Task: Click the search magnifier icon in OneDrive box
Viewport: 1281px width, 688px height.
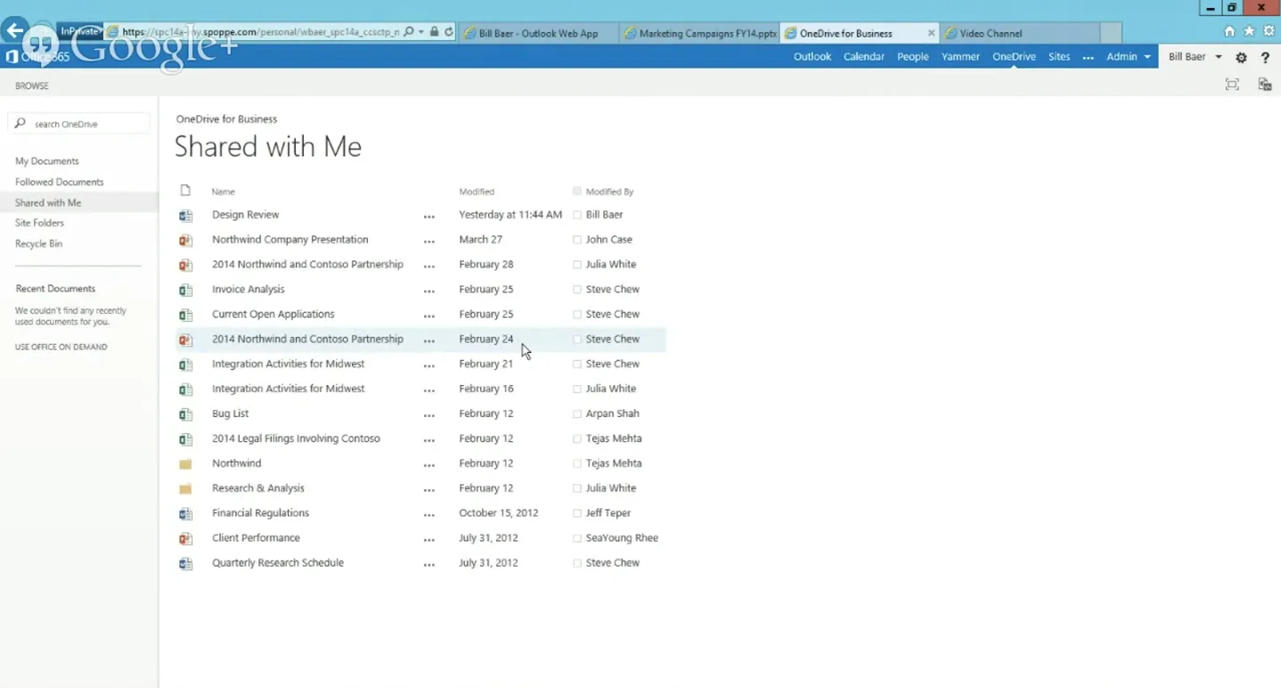Action: pyautogui.click(x=20, y=124)
